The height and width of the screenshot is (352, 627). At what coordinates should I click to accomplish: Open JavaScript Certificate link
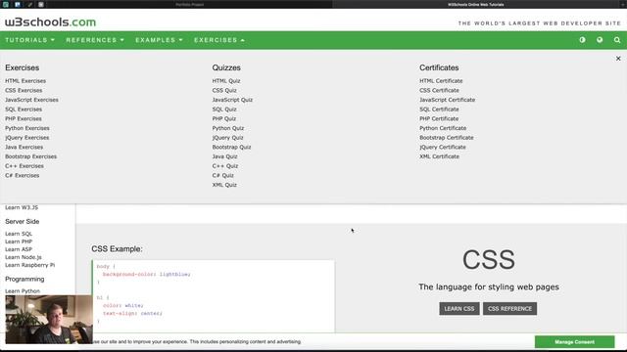pos(447,100)
